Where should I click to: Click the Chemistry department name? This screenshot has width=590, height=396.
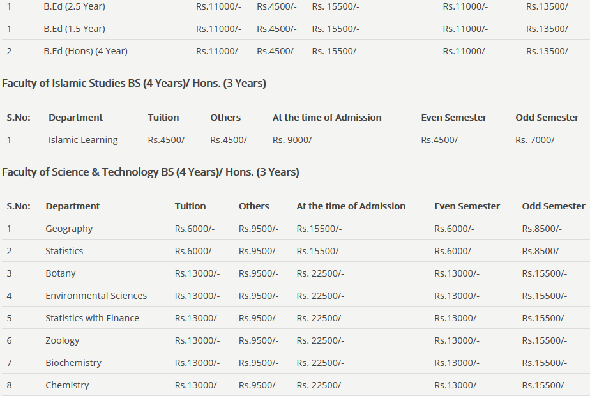[x=67, y=385]
